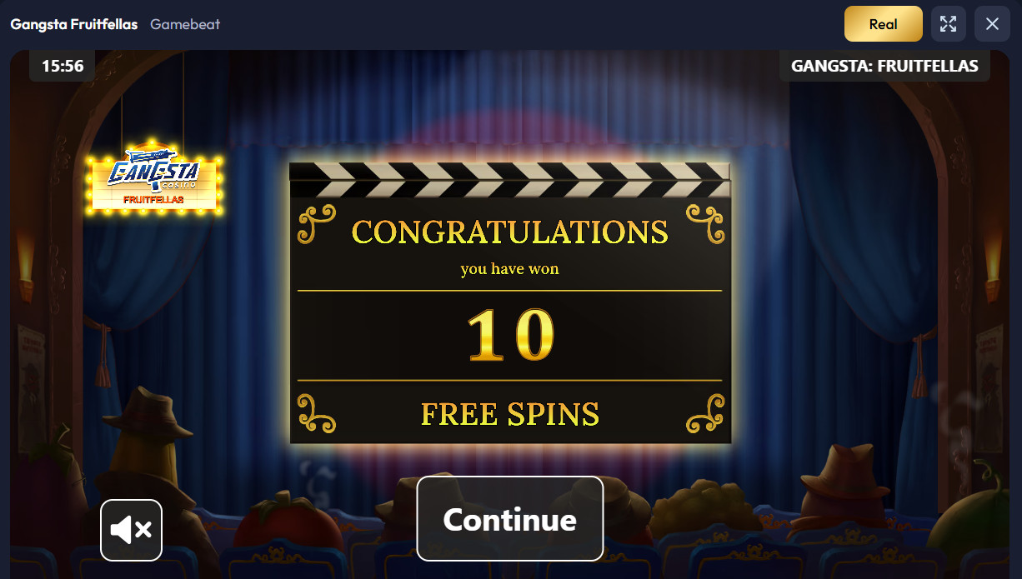Close the game with the X icon

click(992, 24)
